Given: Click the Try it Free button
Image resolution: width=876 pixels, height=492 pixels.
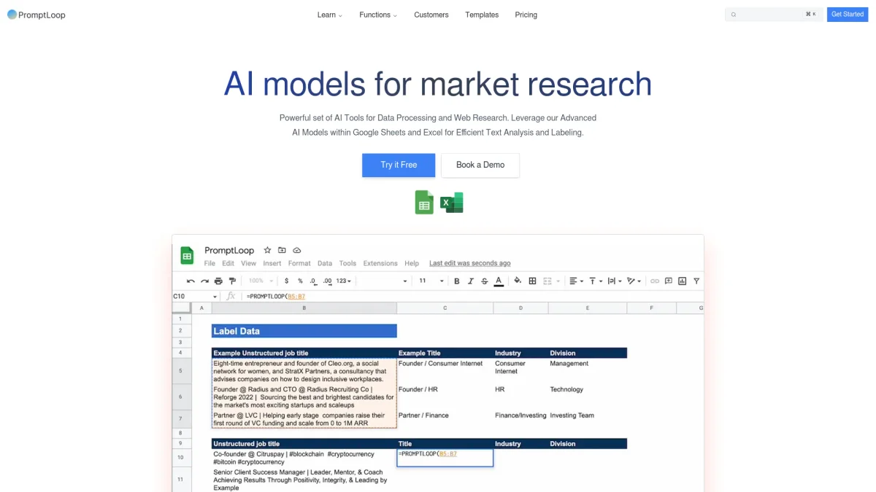Looking at the screenshot, I should (399, 165).
